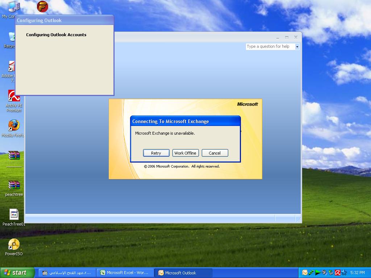Click the 'Type a question for help' box

(270, 47)
